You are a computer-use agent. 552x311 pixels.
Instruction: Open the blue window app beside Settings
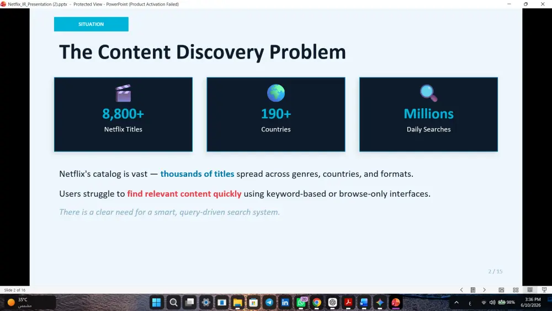(222, 302)
